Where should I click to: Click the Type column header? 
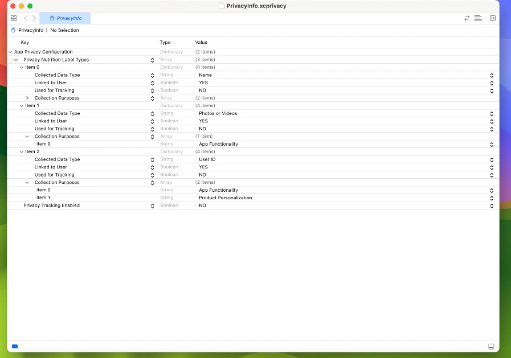tap(165, 42)
